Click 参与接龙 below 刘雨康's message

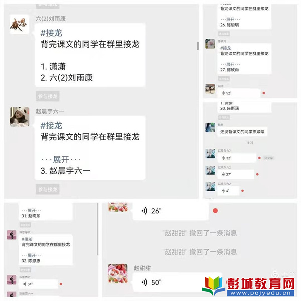pos(48,96)
